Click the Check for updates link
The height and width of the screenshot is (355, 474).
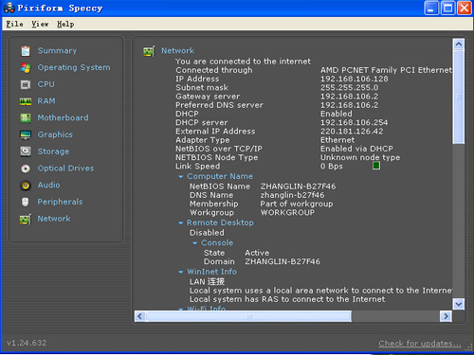point(420,344)
